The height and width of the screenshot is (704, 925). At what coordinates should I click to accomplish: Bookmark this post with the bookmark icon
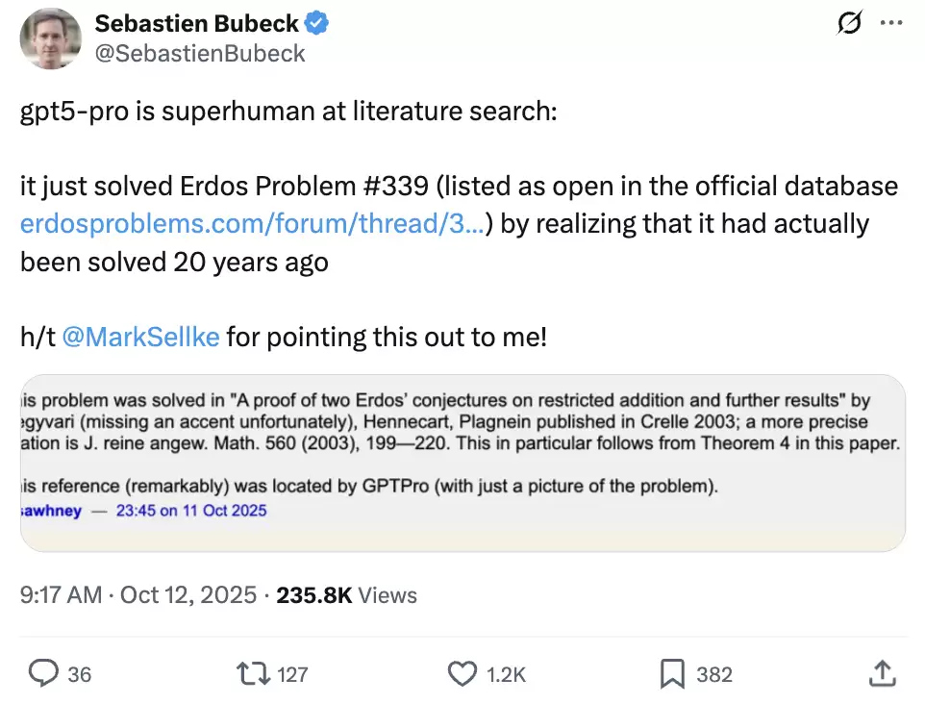tap(672, 673)
